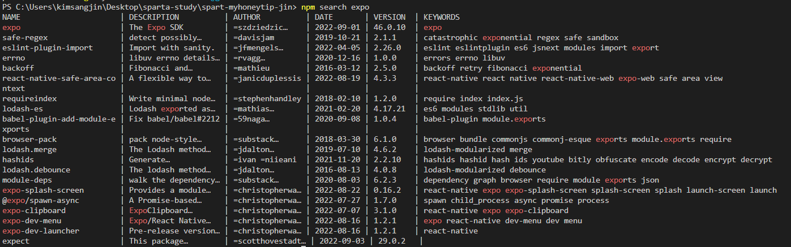Click the VERSION column header

[390, 17]
